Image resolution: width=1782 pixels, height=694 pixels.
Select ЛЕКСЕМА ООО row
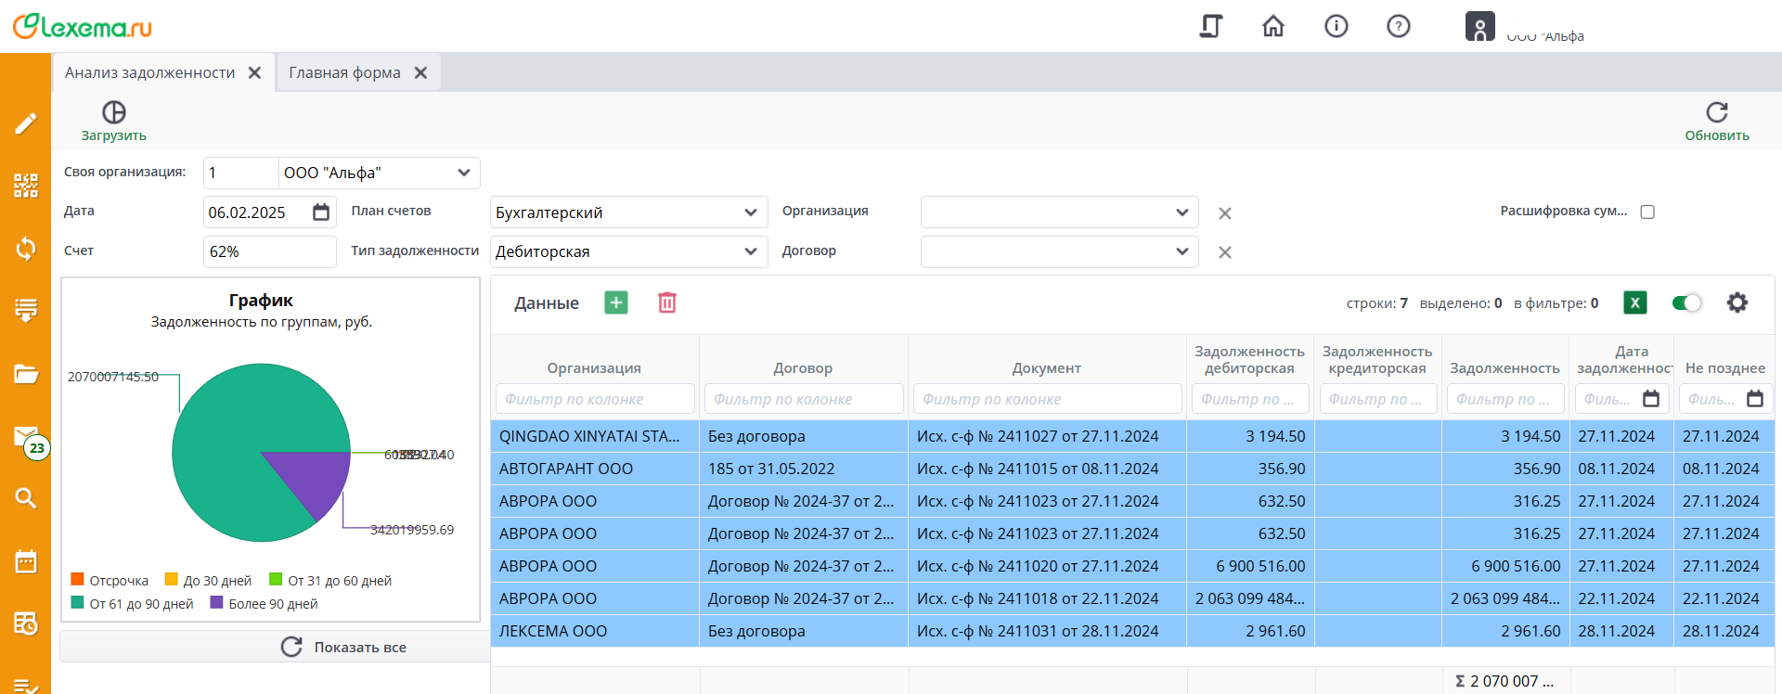click(x=1132, y=631)
